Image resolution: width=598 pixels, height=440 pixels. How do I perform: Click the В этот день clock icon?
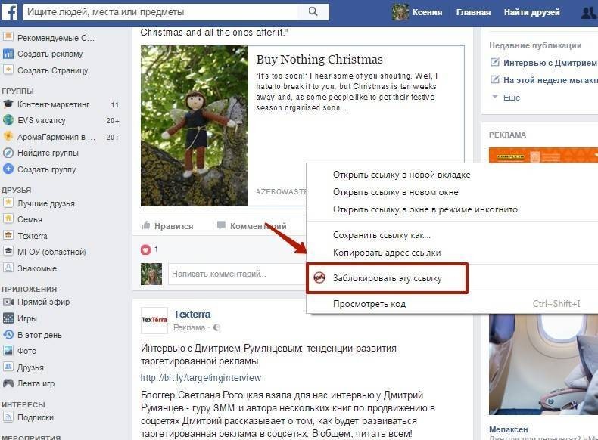click(x=8, y=334)
